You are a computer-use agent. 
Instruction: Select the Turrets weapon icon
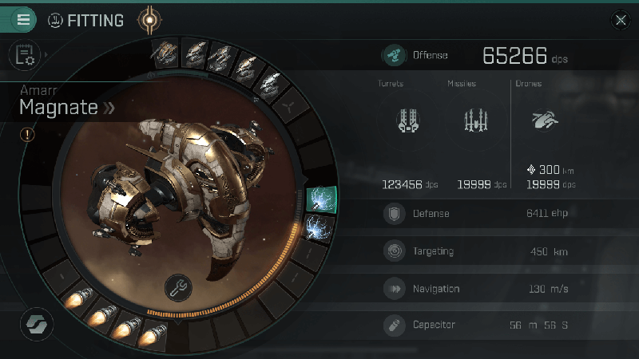click(x=408, y=120)
